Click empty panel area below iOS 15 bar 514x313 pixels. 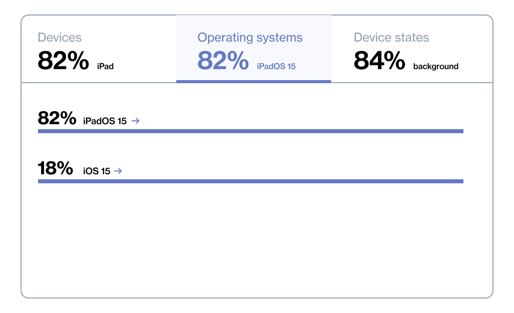tap(250, 238)
